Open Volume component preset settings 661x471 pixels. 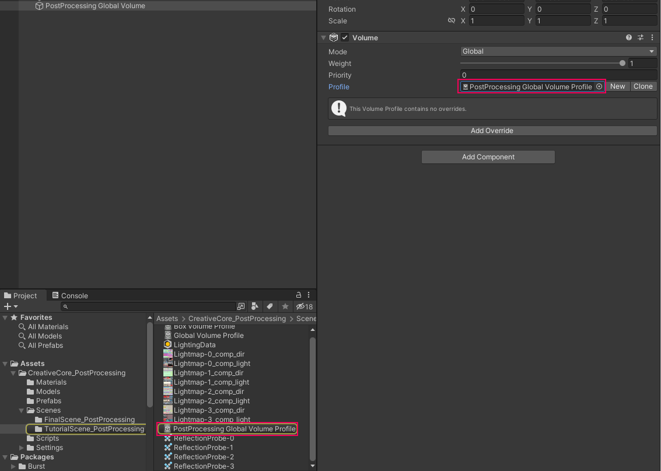641,37
